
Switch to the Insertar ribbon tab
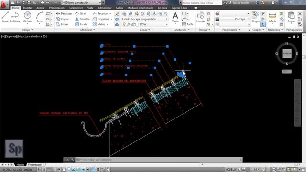28,8
